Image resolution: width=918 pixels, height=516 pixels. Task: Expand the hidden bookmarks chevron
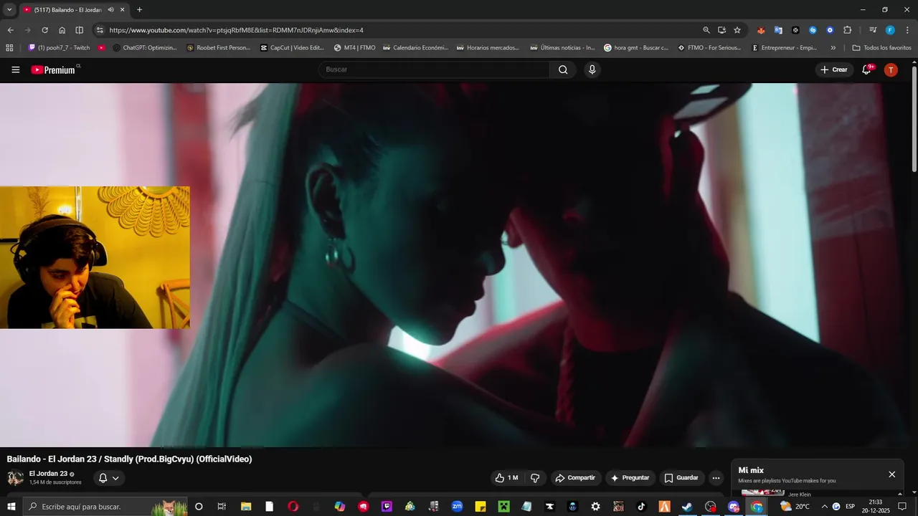pyautogui.click(x=833, y=48)
